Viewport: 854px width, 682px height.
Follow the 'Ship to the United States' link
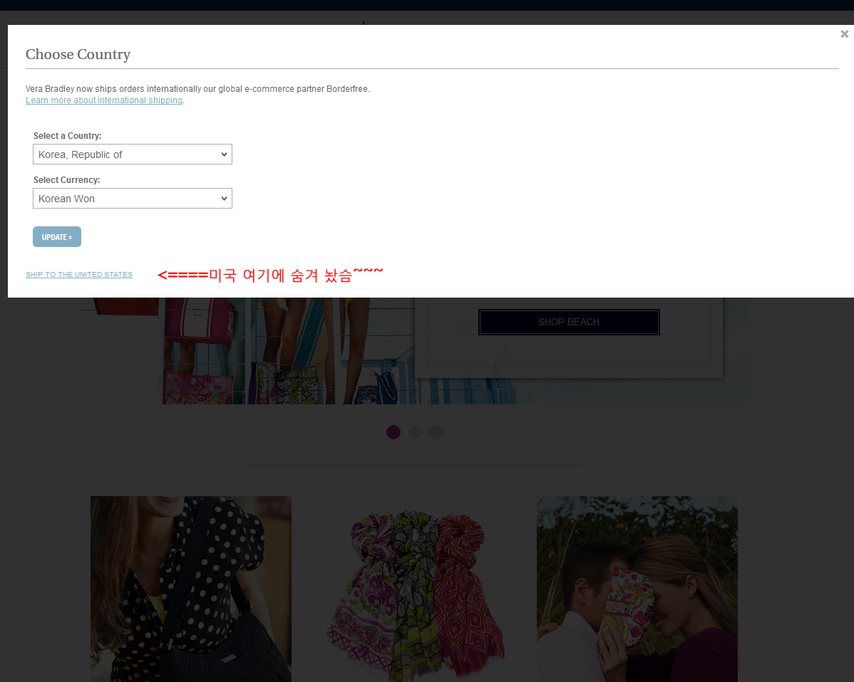coord(79,275)
